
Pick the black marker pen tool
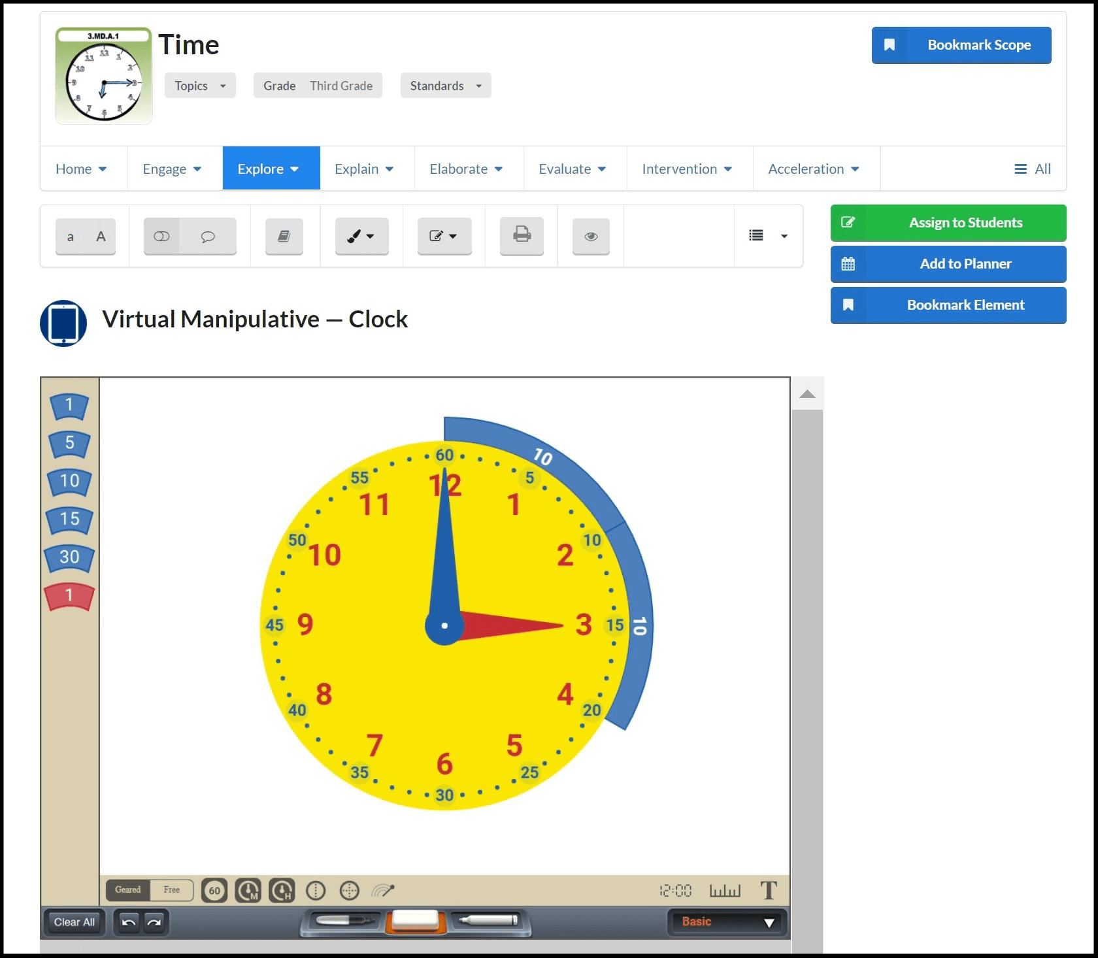(x=344, y=921)
